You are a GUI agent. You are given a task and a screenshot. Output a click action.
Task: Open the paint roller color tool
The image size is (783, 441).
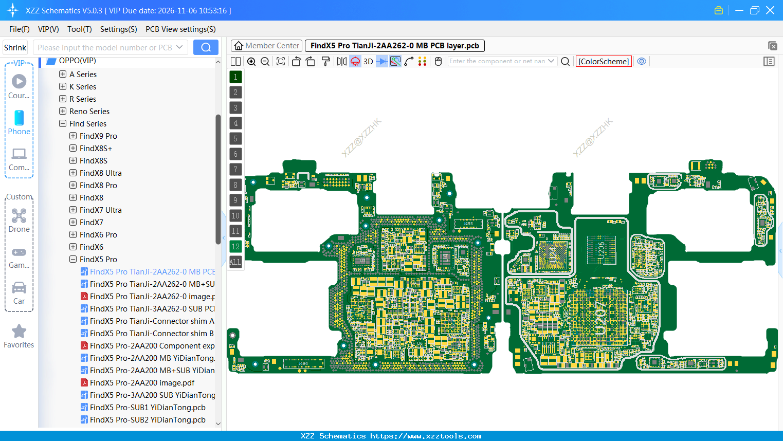coord(325,61)
